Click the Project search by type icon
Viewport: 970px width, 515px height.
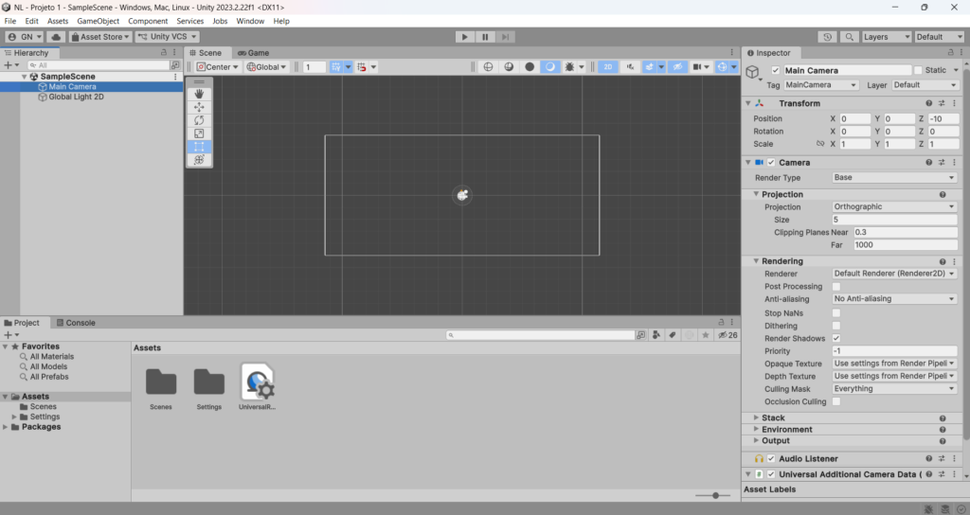click(x=656, y=335)
